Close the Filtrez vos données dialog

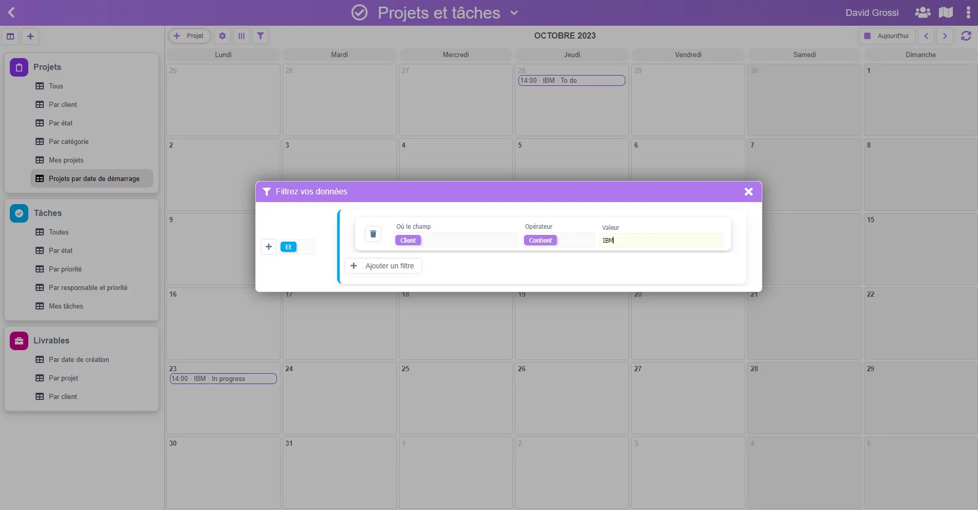tap(748, 192)
